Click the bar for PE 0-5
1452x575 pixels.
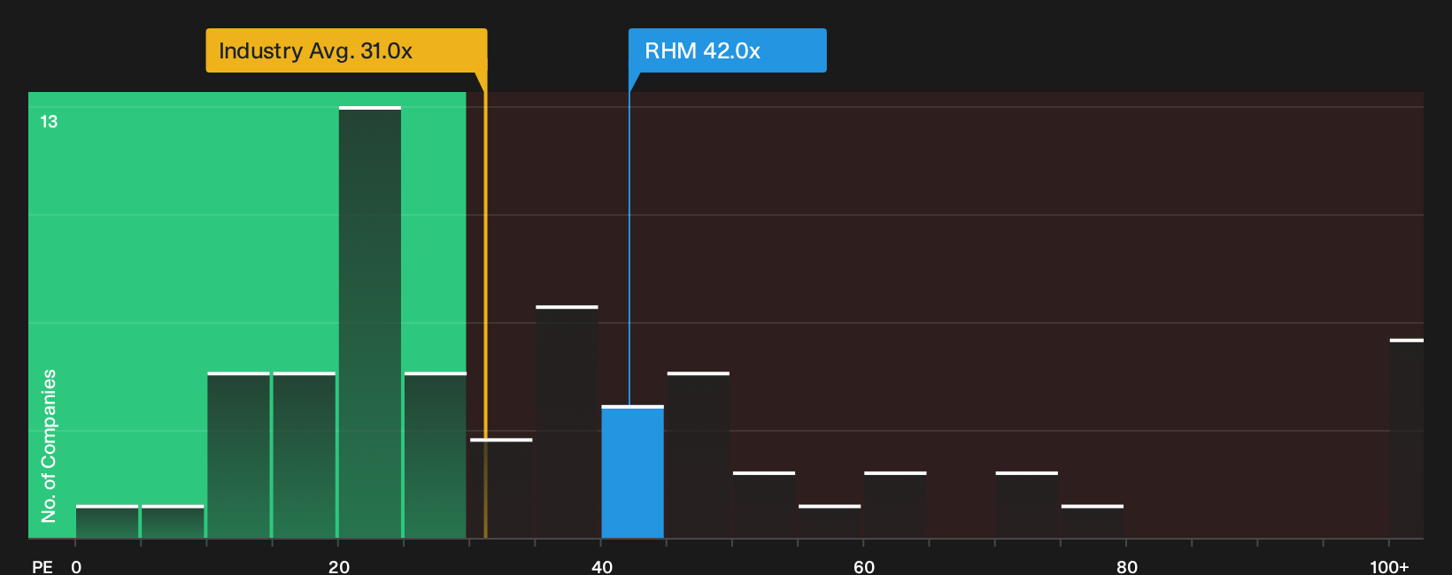tap(107, 522)
